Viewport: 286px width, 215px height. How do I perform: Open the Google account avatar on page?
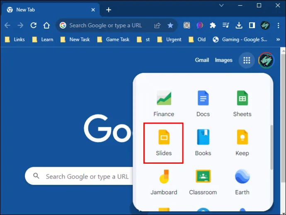[266, 60]
